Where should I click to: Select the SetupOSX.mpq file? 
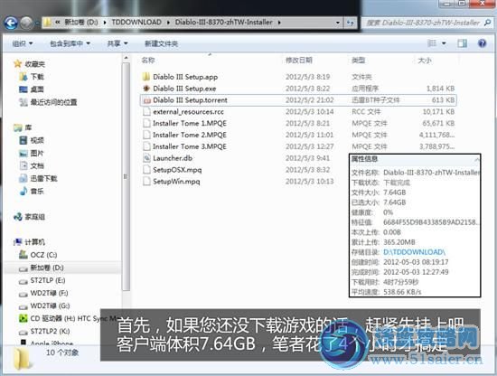tap(177, 170)
